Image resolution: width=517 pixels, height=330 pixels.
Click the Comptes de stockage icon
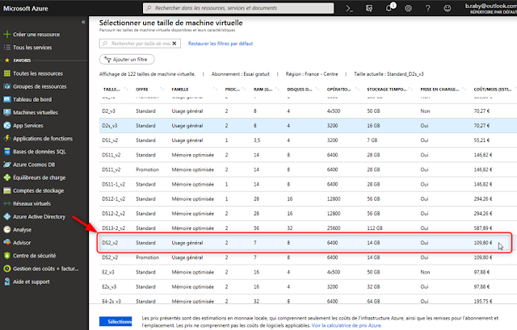pos(7,190)
